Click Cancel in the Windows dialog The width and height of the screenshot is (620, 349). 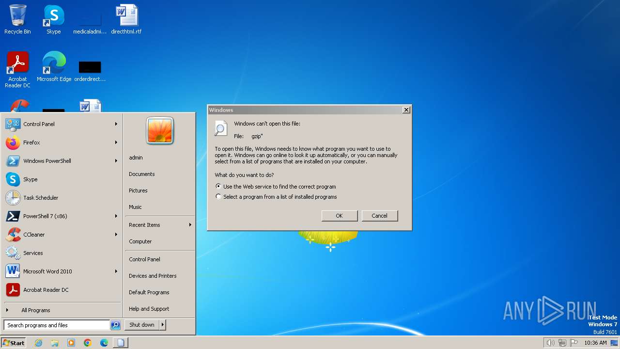(380, 216)
